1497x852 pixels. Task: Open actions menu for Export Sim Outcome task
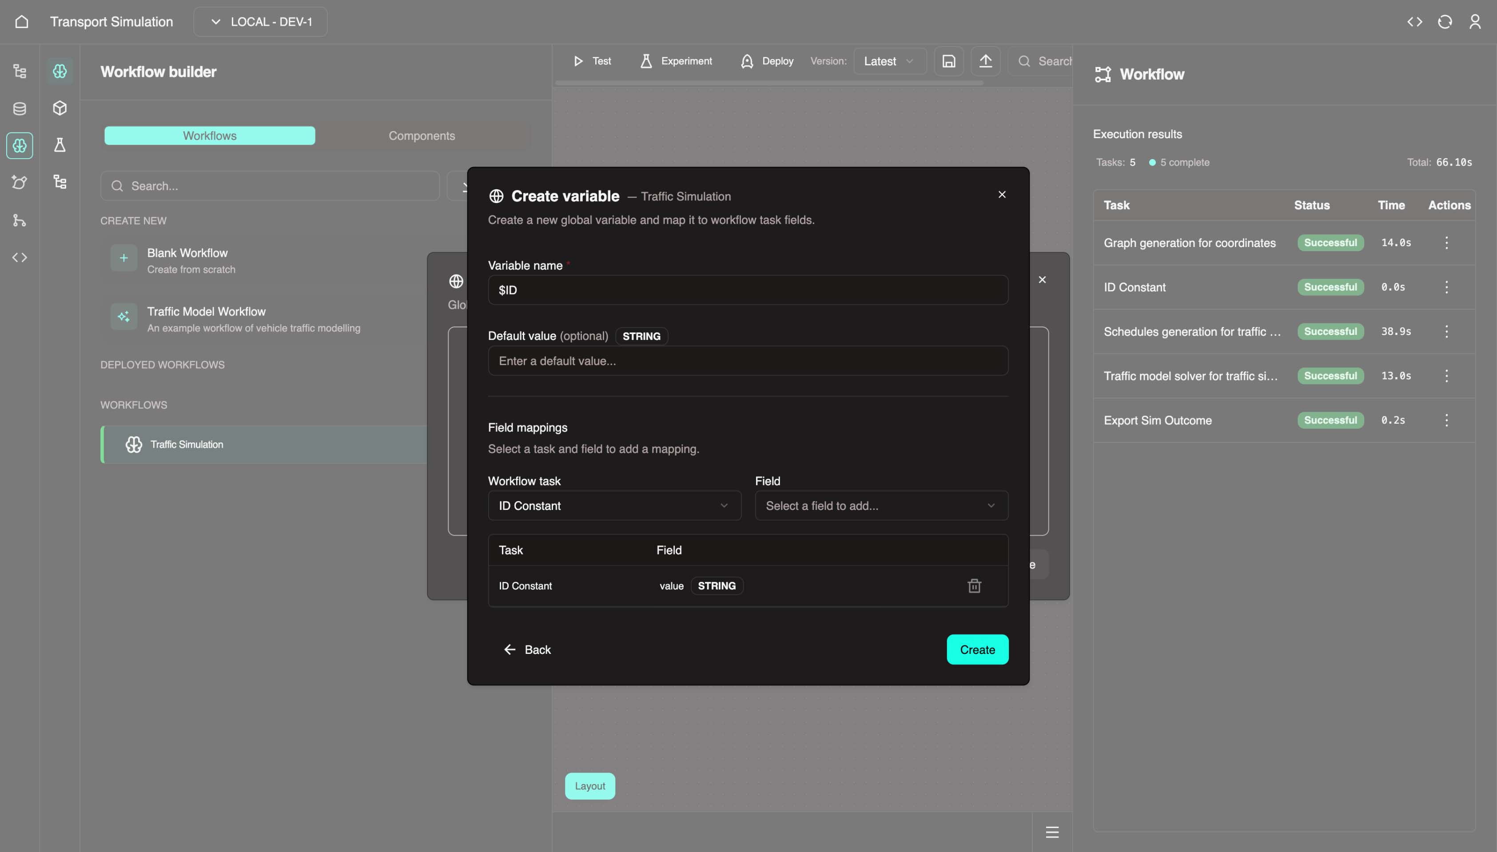tap(1447, 420)
